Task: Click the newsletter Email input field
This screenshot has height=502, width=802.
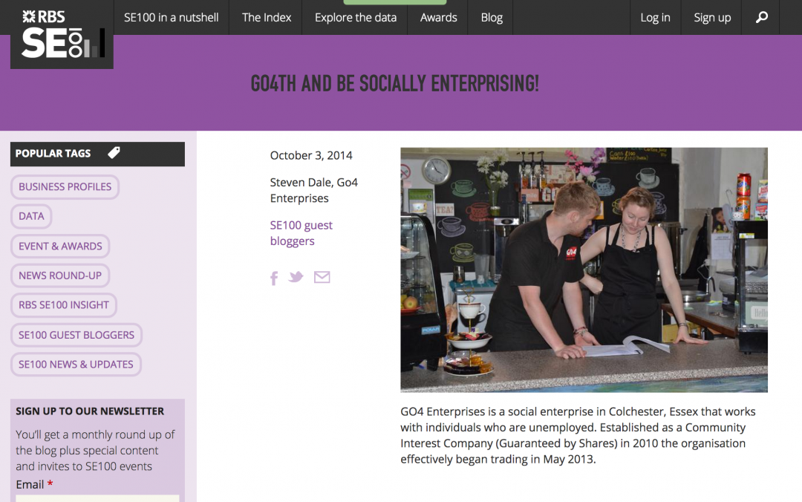Action: tap(97, 498)
